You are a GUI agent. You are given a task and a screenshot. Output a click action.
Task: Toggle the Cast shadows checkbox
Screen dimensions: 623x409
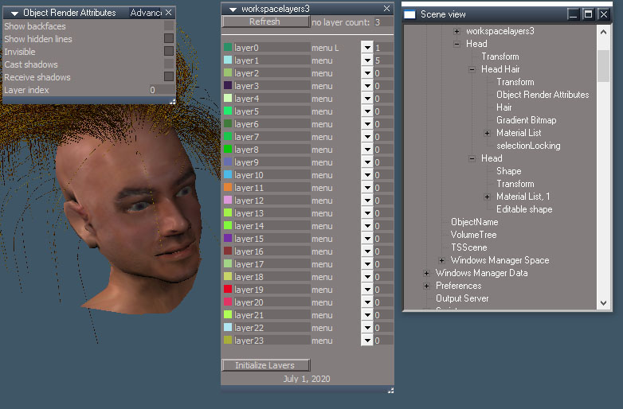pos(169,64)
